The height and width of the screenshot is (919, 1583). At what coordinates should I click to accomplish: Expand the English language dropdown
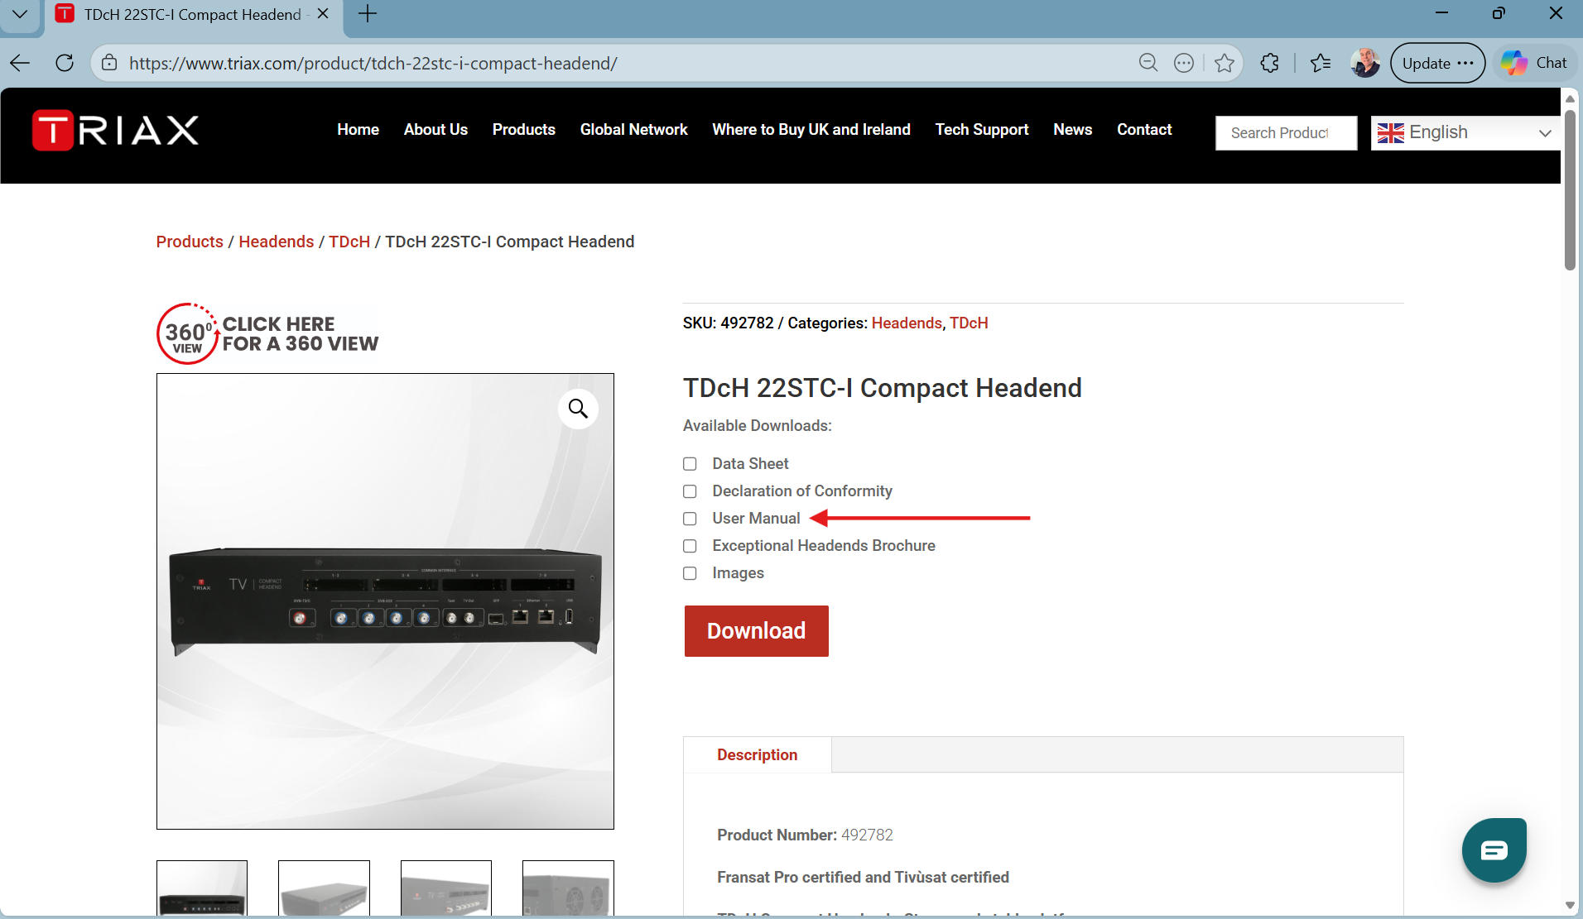pyautogui.click(x=1465, y=133)
